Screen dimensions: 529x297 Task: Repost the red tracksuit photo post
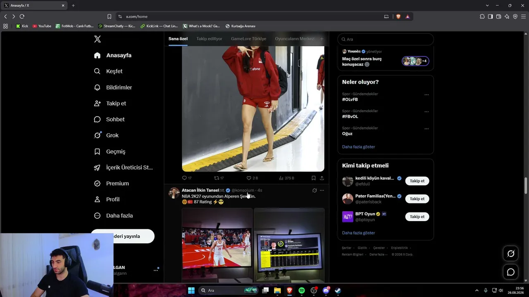[x=219, y=178]
